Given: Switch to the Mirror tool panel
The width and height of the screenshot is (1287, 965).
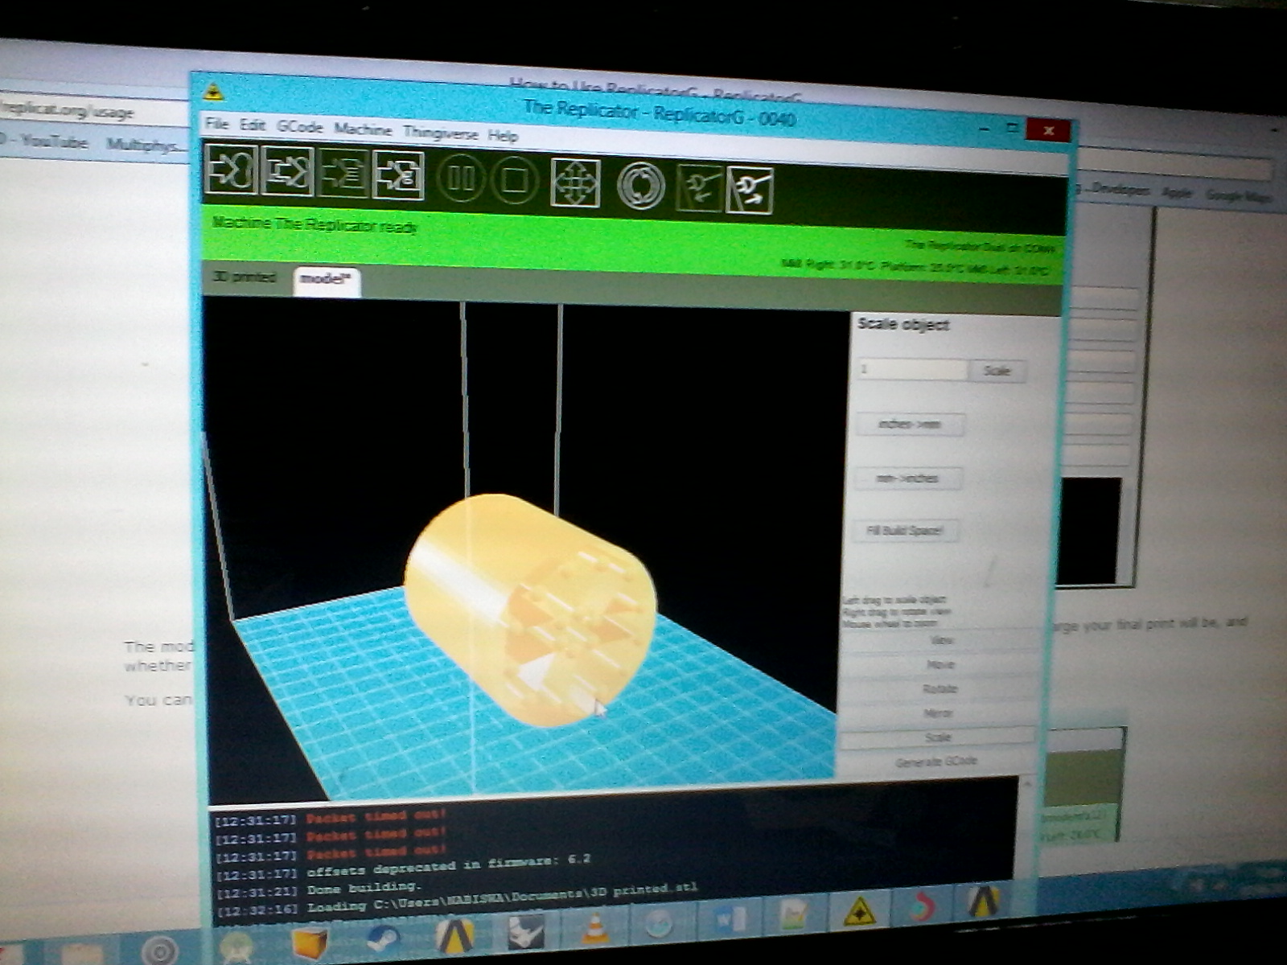Looking at the screenshot, I should coord(939,713).
